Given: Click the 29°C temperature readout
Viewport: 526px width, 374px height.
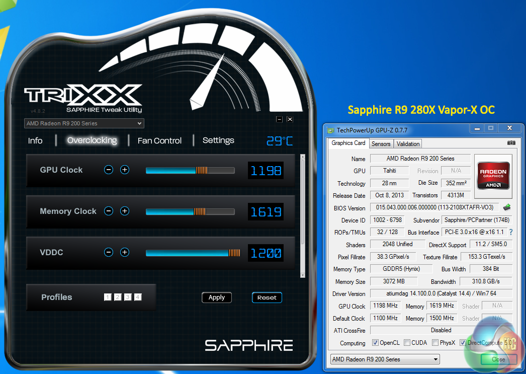Looking at the screenshot, I should click(x=280, y=141).
